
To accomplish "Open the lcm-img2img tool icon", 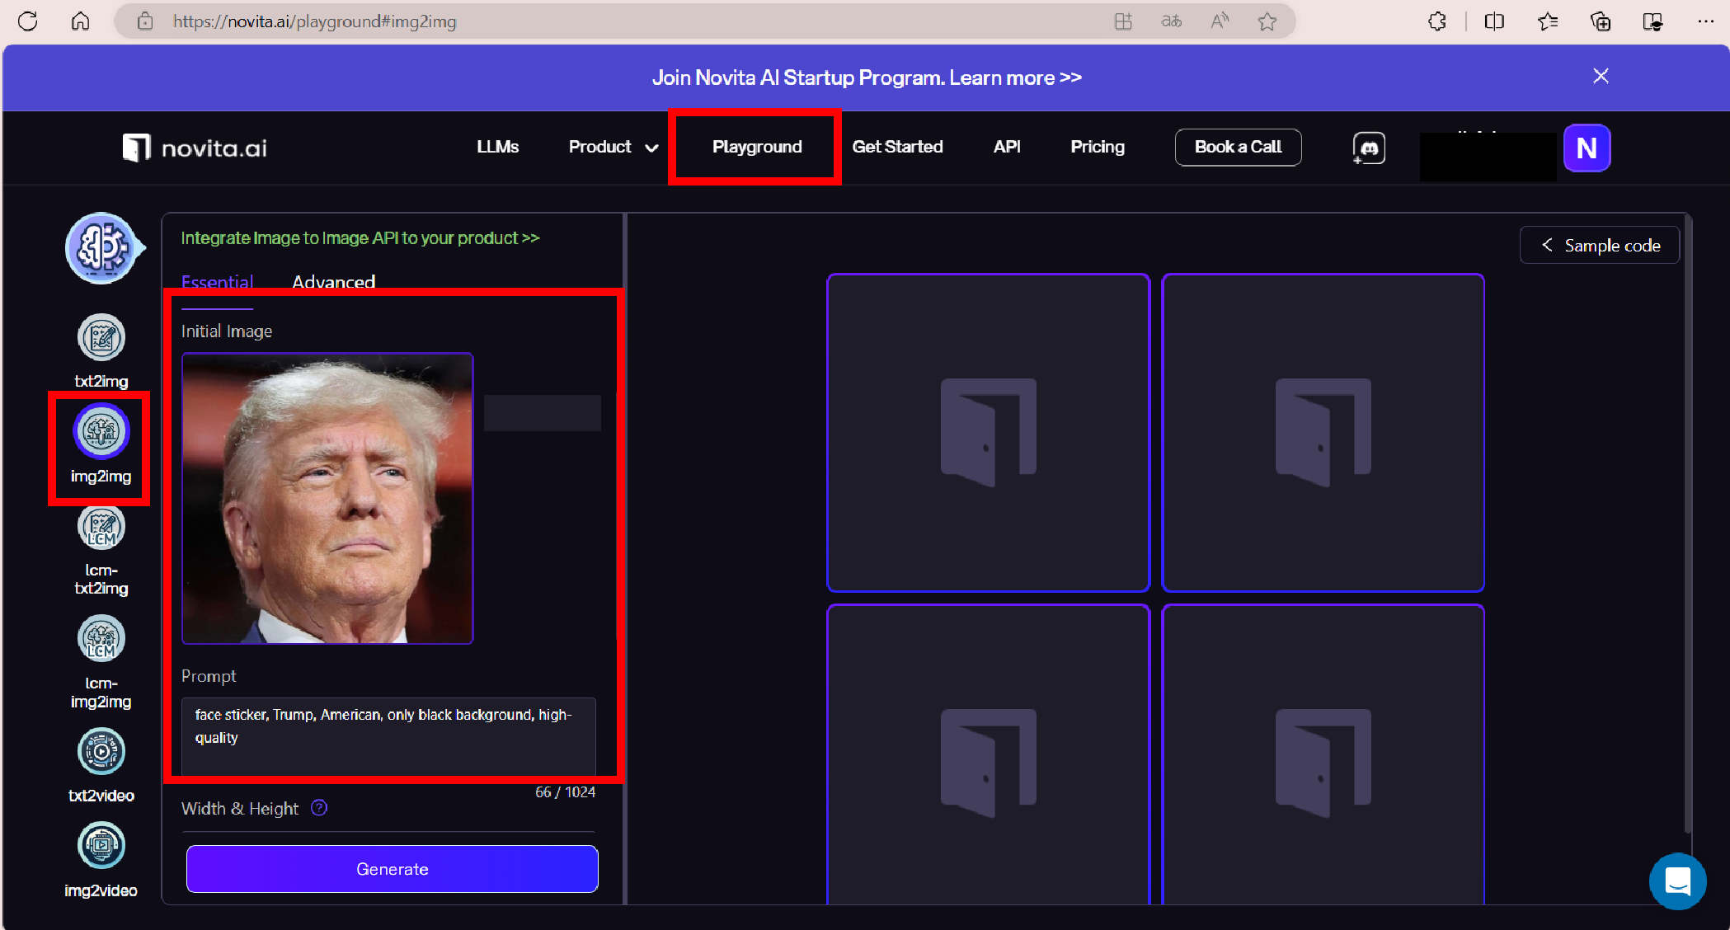I will (101, 639).
